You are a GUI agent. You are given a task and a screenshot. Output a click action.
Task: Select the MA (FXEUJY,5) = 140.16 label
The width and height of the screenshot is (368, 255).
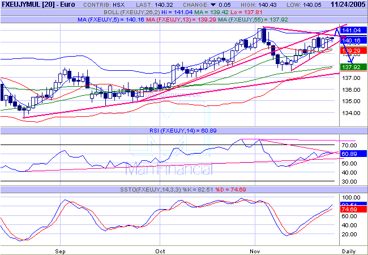click(x=111, y=20)
